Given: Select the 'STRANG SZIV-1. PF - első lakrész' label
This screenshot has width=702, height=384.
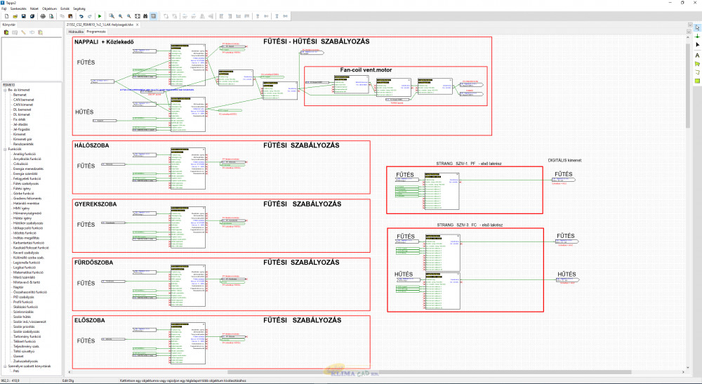Looking at the screenshot, I should point(469,164).
